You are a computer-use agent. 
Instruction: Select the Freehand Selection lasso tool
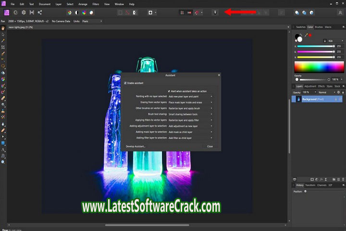point(3,66)
